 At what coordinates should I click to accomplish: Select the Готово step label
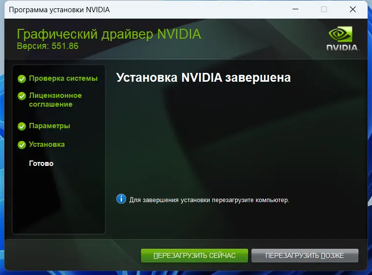pos(41,163)
